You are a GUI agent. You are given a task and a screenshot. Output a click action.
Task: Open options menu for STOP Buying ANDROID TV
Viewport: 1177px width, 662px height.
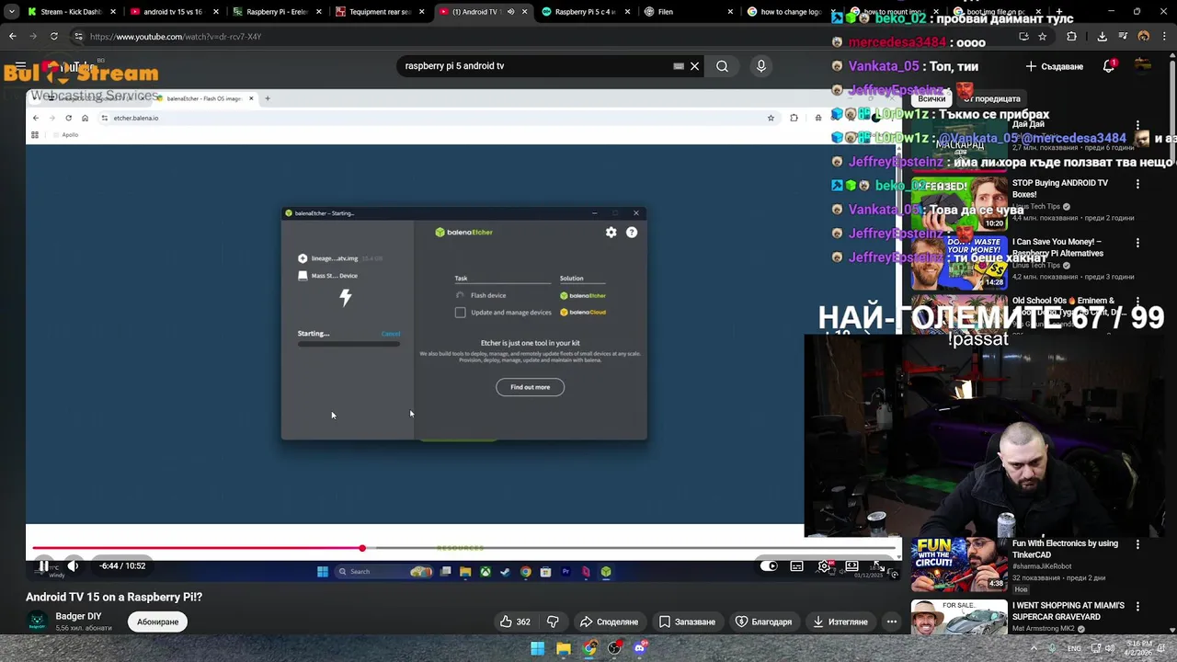click(1137, 184)
